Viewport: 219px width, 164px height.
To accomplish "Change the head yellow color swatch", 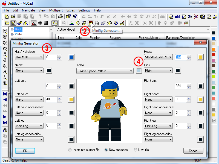I will (200, 57).
